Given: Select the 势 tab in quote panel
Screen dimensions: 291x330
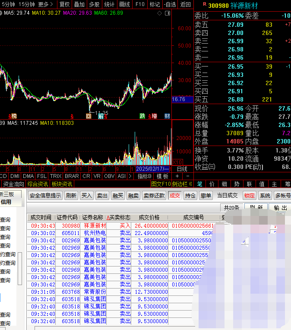Looking at the screenshot, I should [237, 184].
